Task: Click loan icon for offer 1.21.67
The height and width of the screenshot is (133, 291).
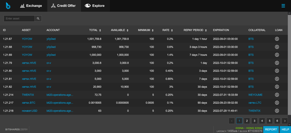Action: pos(277,39)
